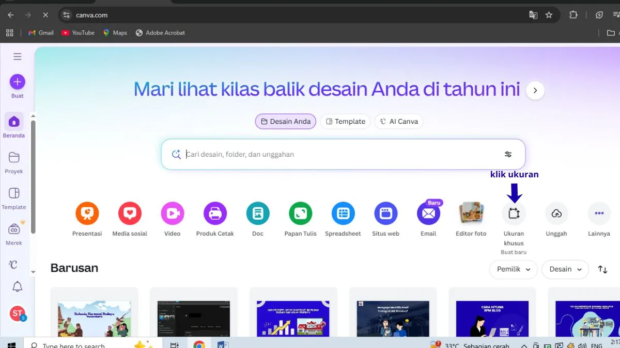Toggle the hamburger sidebar menu
The width and height of the screenshot is (620, 348).
[x=18, y=57]
